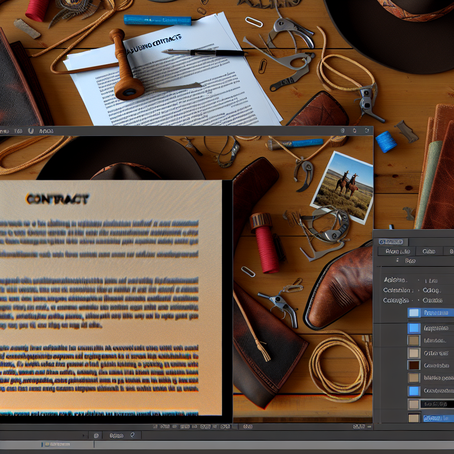This screenshot has width=454, height=454.
Task: Click the leftmost of three top-right title bar icons
Action: pos(343,131)
